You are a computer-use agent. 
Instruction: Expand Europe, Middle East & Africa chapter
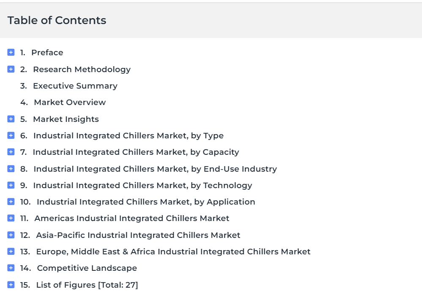[x=11, y=251]
